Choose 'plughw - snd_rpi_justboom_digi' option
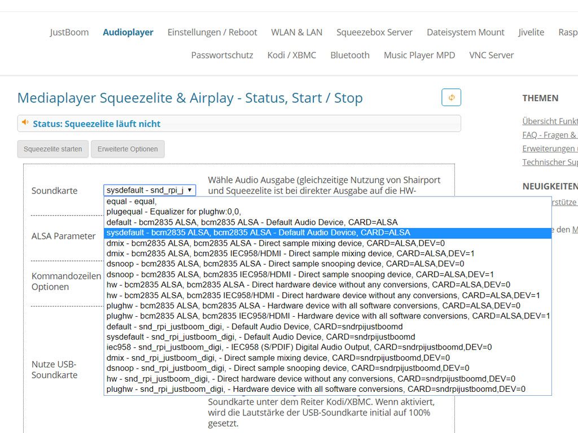The height and width of the screenshot is (433, 578). 328,389
